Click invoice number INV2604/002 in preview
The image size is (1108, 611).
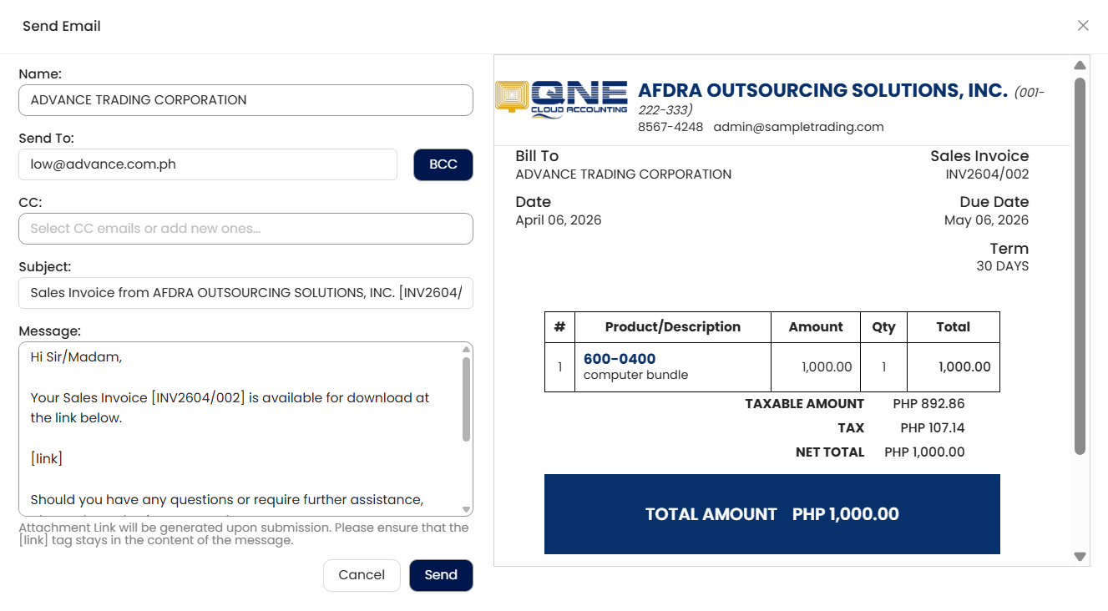[987, 174]
